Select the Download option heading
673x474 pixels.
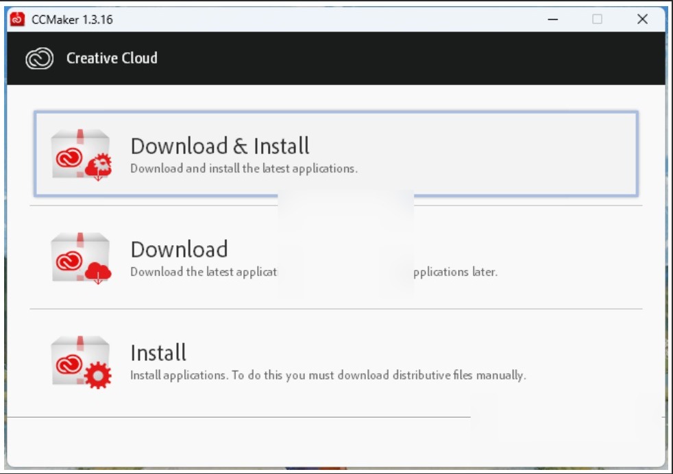[179, 249]
